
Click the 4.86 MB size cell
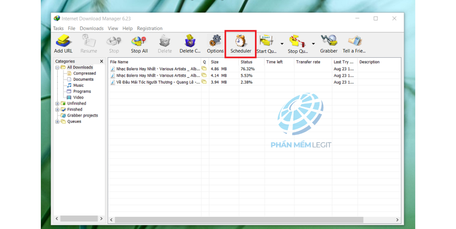(x=219, y=69)
